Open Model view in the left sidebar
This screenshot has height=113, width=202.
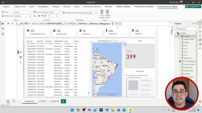(x=3, y=34)
